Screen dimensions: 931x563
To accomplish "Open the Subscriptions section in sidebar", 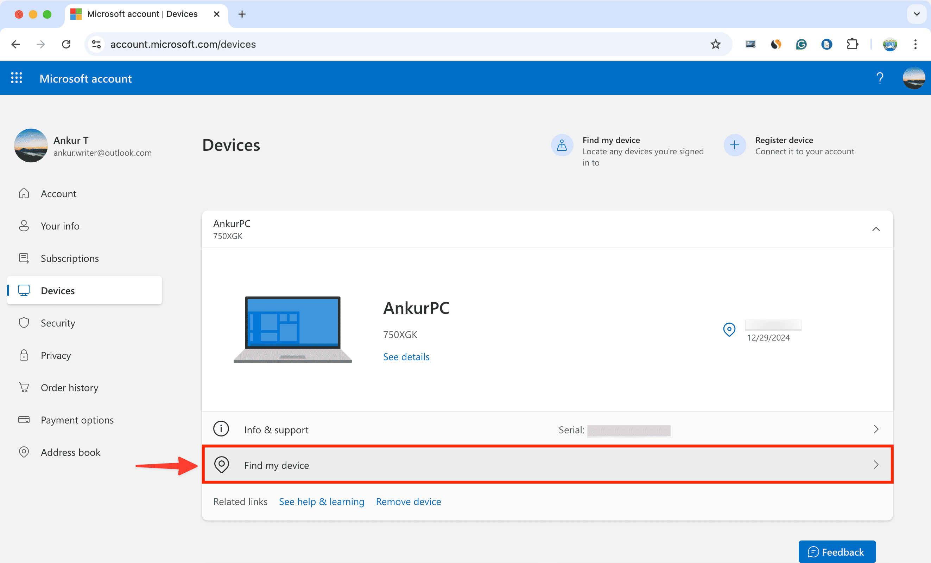I will [x=69, y=258].
